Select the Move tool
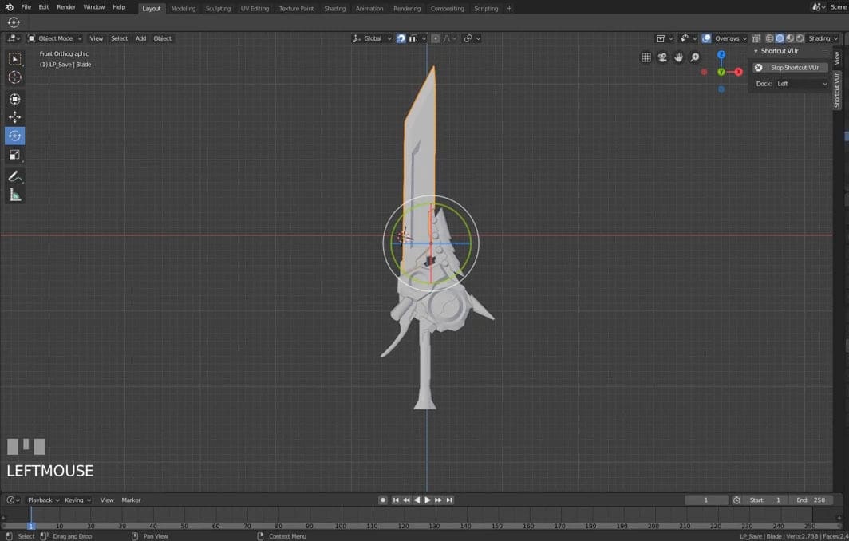Image resolution: width=849 pixels, height=541 pixels. pos(14,117)
